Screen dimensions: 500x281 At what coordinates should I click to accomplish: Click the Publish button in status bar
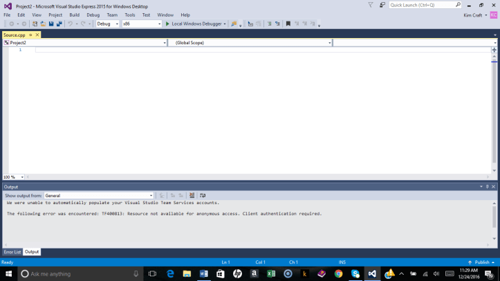click(482, 262)
